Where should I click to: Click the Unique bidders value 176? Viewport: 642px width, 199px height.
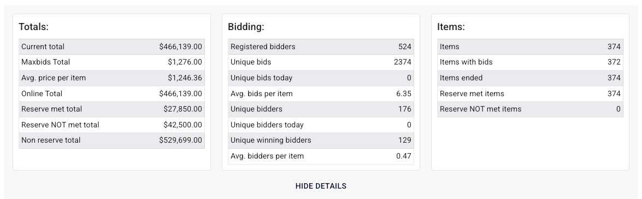[404, 109]
